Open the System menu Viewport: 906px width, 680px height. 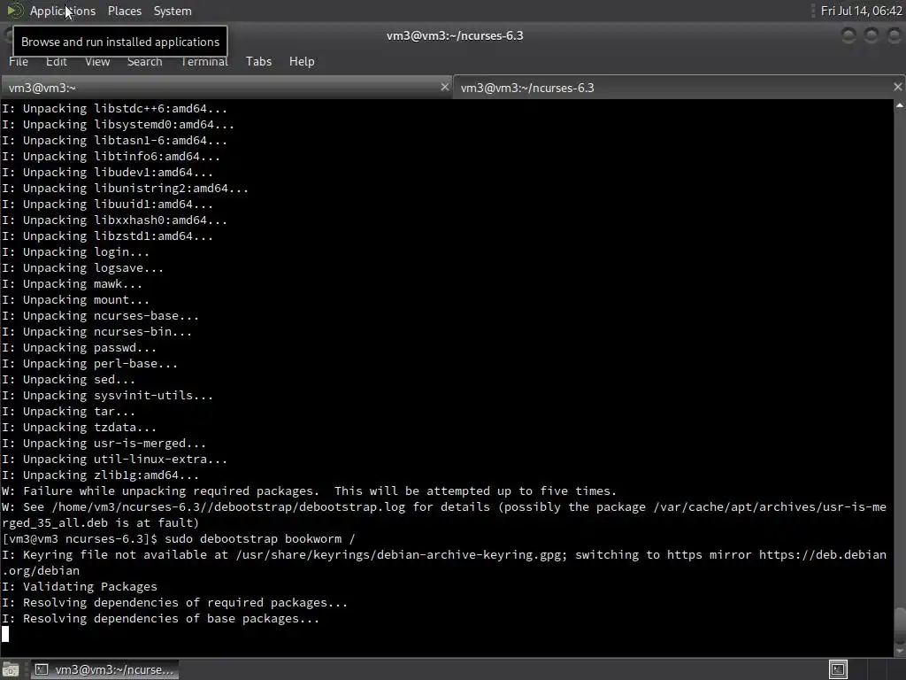click(173, 11)
